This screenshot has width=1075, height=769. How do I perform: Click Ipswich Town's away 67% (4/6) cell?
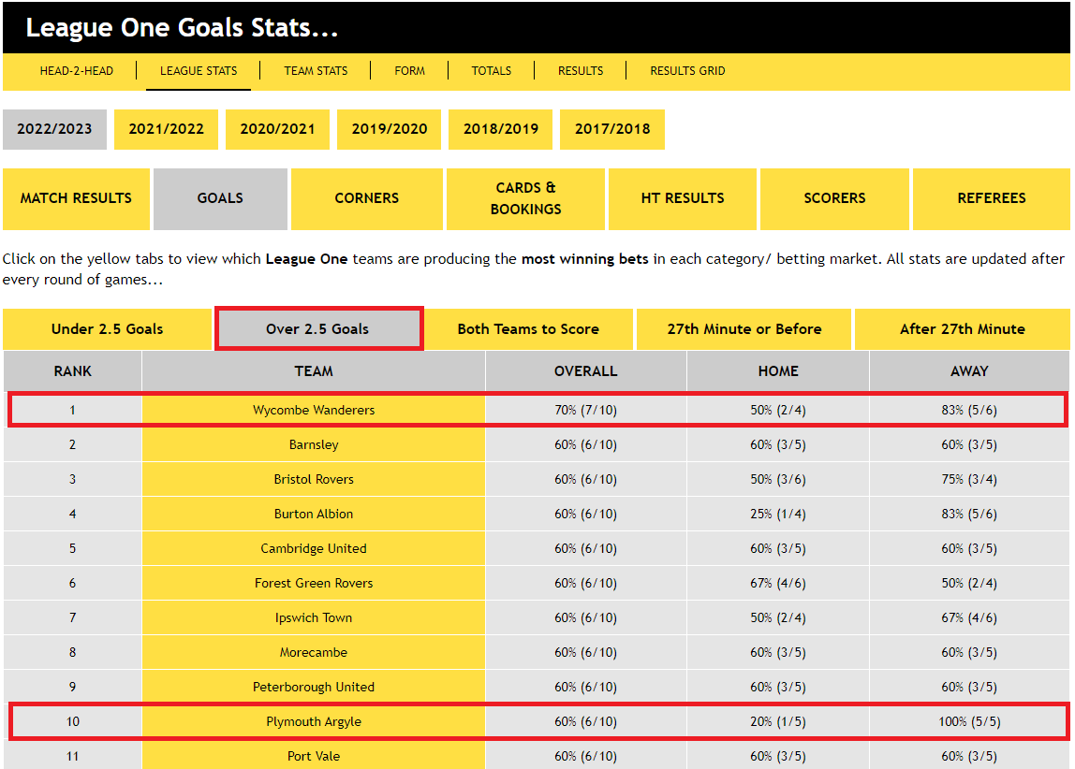pos(969,617)
